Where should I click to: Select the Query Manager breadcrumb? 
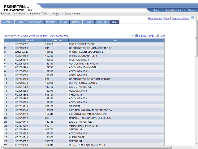[73, 14]
